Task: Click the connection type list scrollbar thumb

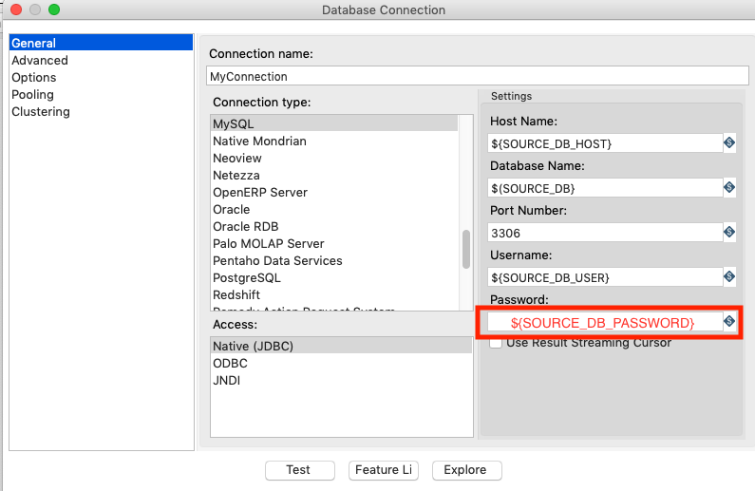Action: pos(466,250)
